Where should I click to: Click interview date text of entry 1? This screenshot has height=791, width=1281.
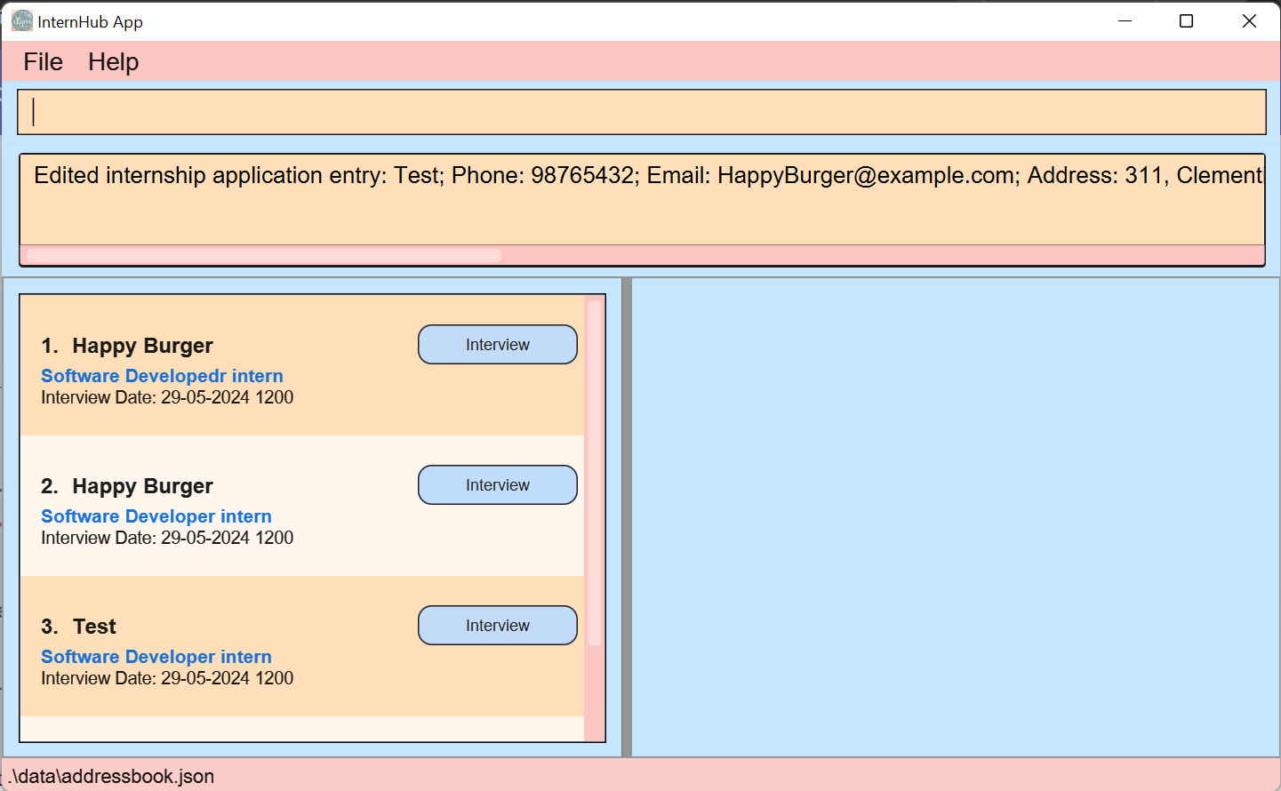click(167, 397)
